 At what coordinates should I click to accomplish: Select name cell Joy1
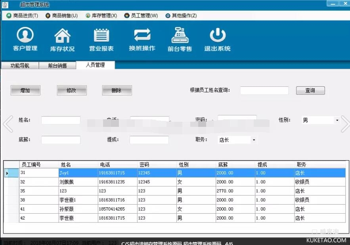coord(78,173)
